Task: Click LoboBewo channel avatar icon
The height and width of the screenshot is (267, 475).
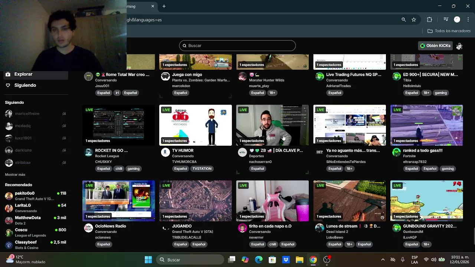Action: pos(320,228)
